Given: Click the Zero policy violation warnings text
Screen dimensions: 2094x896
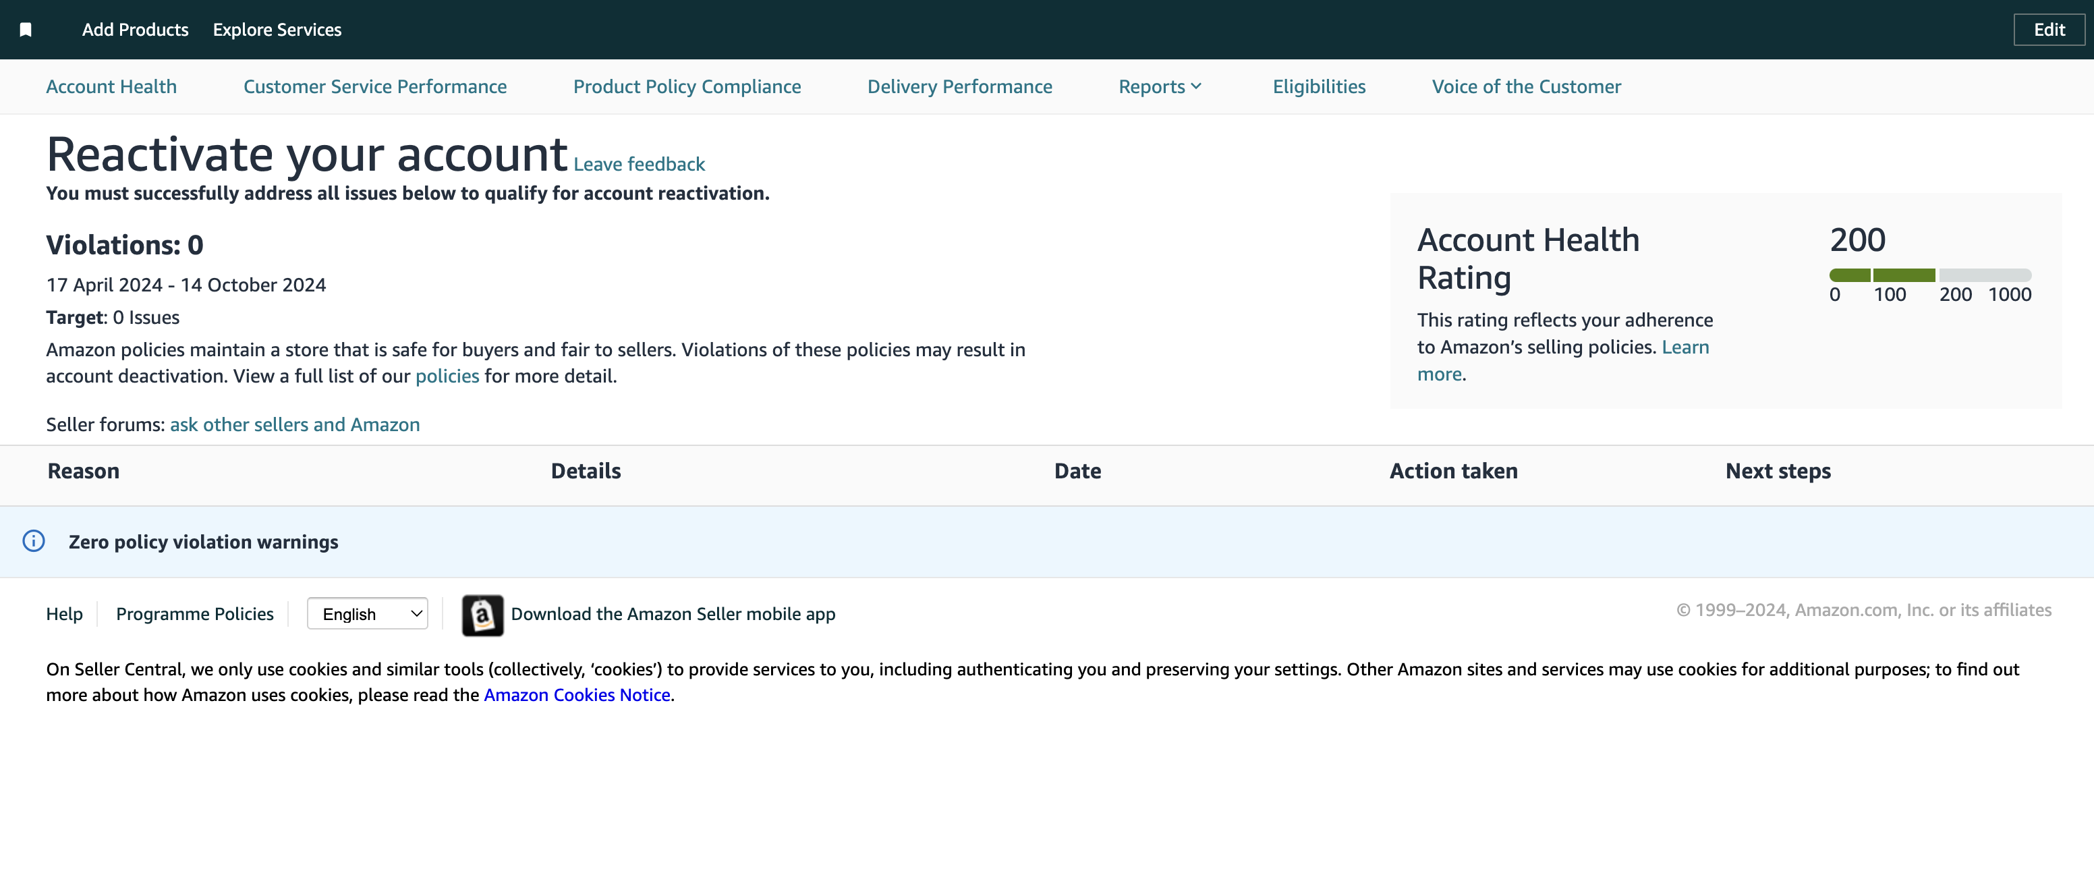Looking at the screenshot, I should point(203,542).
